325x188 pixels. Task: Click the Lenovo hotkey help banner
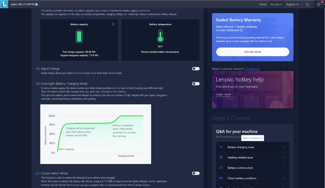tap(252, 89)
